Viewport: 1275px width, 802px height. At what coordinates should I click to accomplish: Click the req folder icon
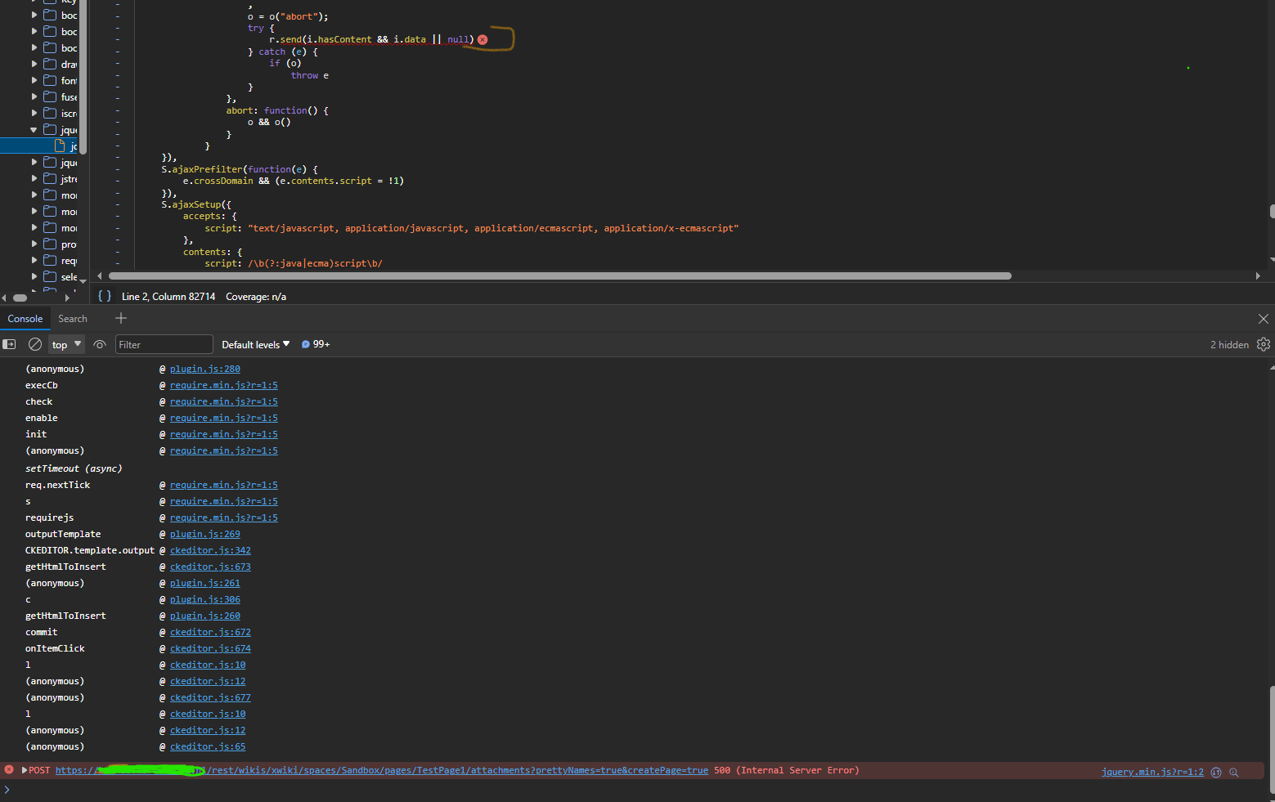click(50, 260)
